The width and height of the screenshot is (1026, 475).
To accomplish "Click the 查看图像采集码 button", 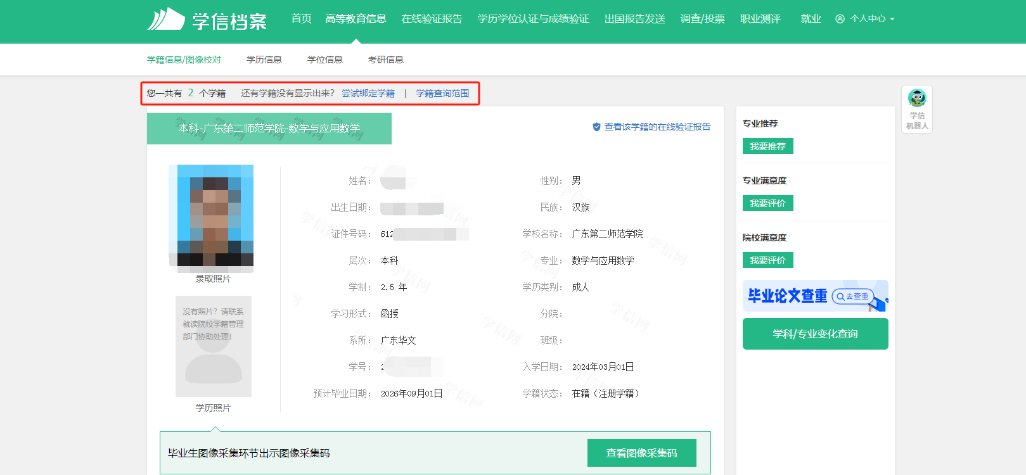I will click(x=642, y=453).
